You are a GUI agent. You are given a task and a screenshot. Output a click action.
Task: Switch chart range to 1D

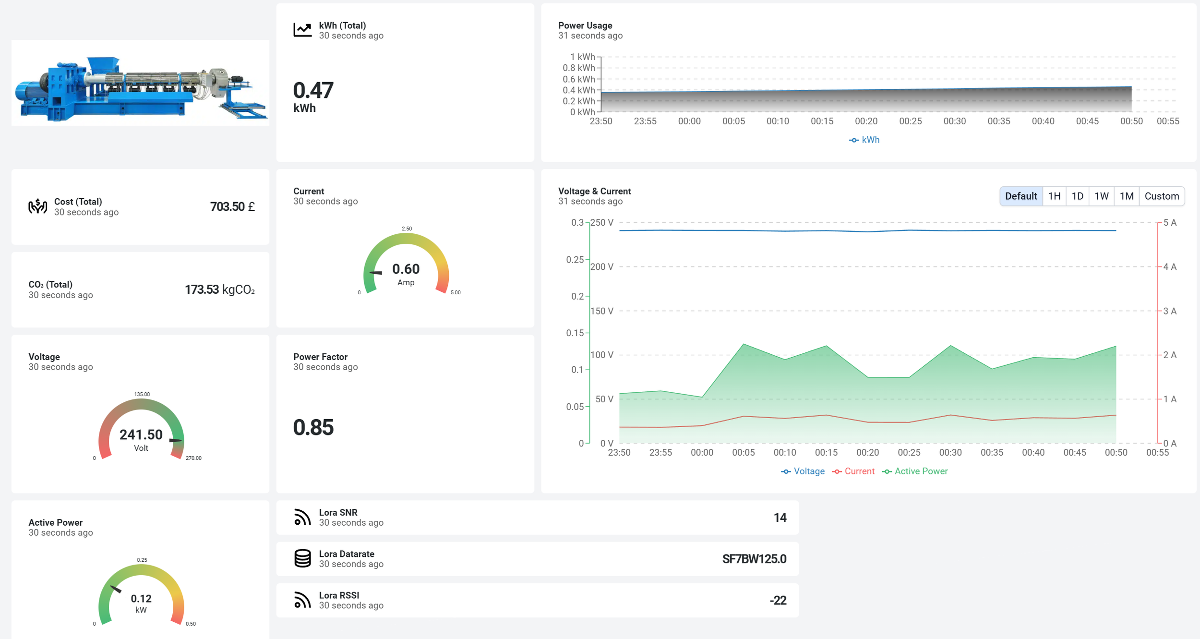[1077, 196]
